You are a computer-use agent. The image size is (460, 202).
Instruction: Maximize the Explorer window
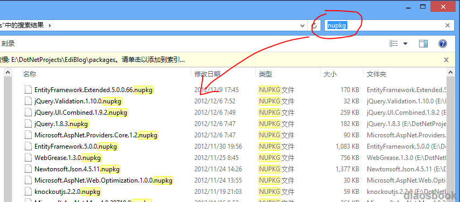pos(423,6)
